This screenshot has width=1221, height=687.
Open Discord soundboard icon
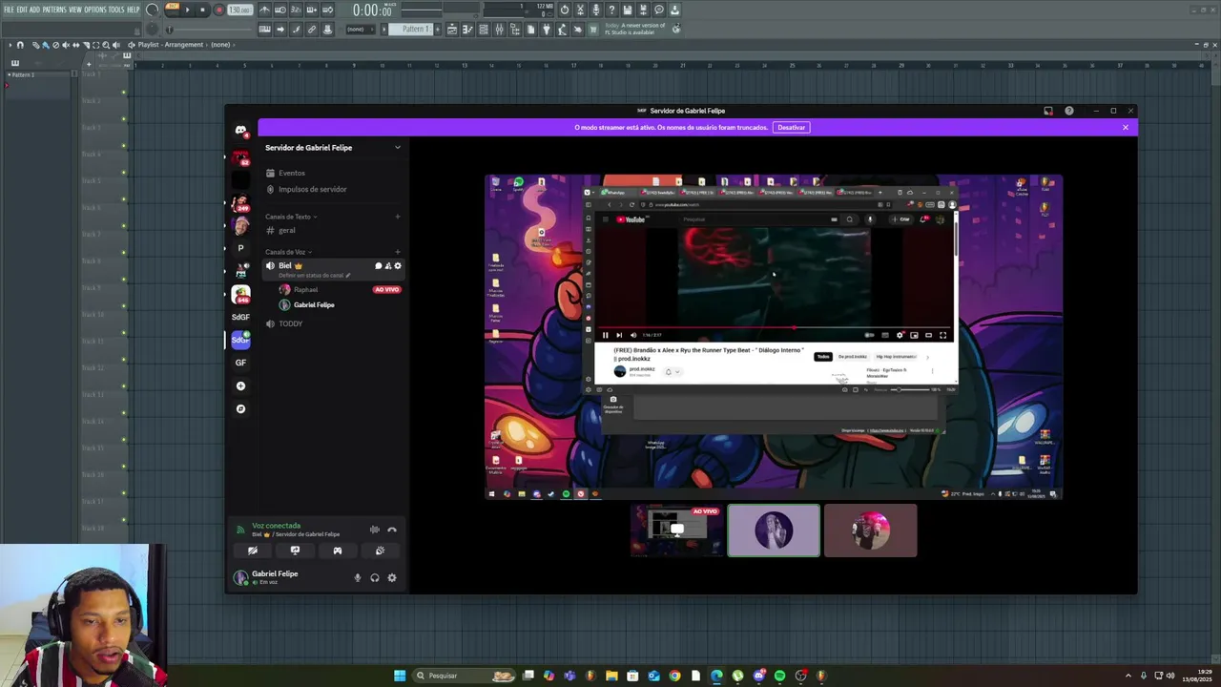point(380,551)
